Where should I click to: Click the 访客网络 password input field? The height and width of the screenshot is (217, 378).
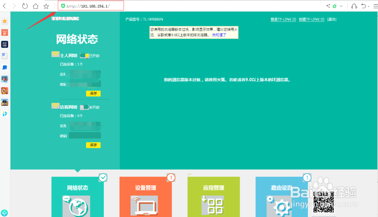point(85,136)
